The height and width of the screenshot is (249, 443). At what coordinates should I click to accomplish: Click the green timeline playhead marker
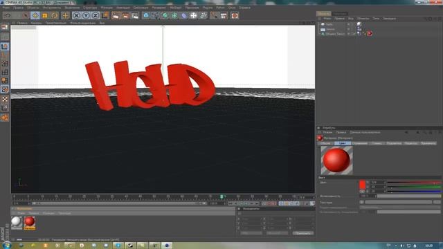pyautogui.click(x=221, y=196)
